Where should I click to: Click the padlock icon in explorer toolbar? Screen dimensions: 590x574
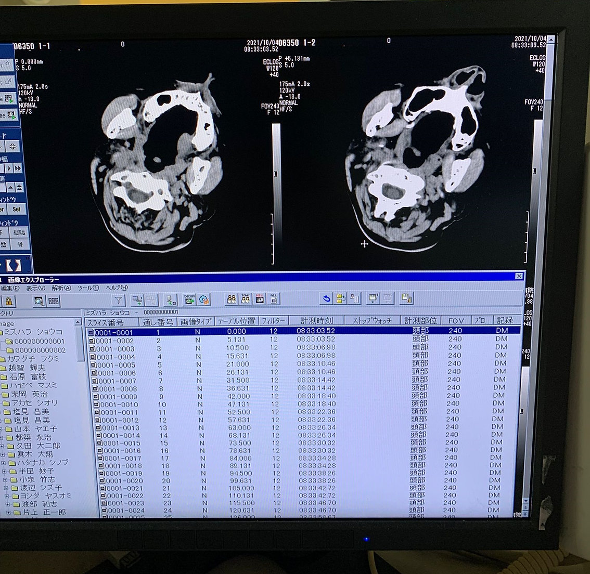[9, 301]
